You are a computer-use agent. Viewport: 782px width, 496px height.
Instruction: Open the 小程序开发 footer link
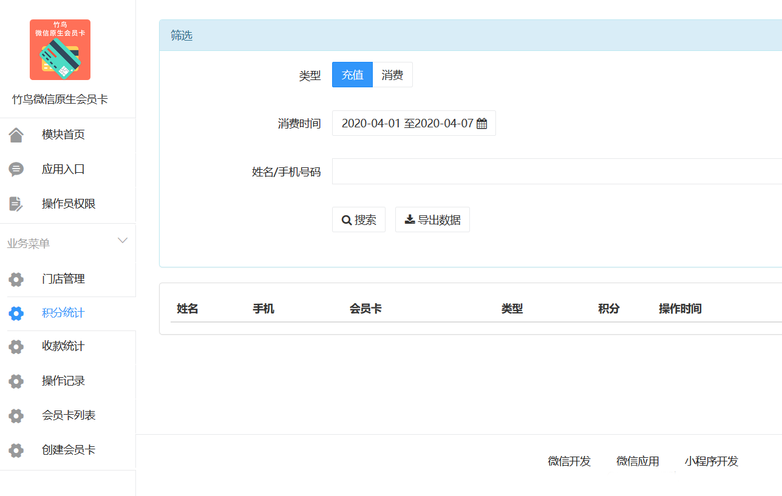coord(712,461)
